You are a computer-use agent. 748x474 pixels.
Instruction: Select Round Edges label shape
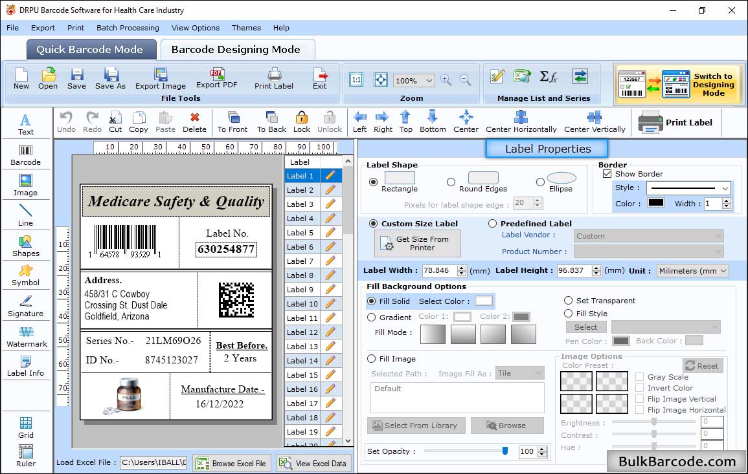tap(451, 182)
